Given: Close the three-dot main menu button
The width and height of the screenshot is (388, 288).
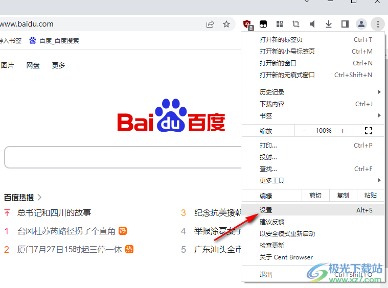Looking at the screenshot, I should click(378, 24).
